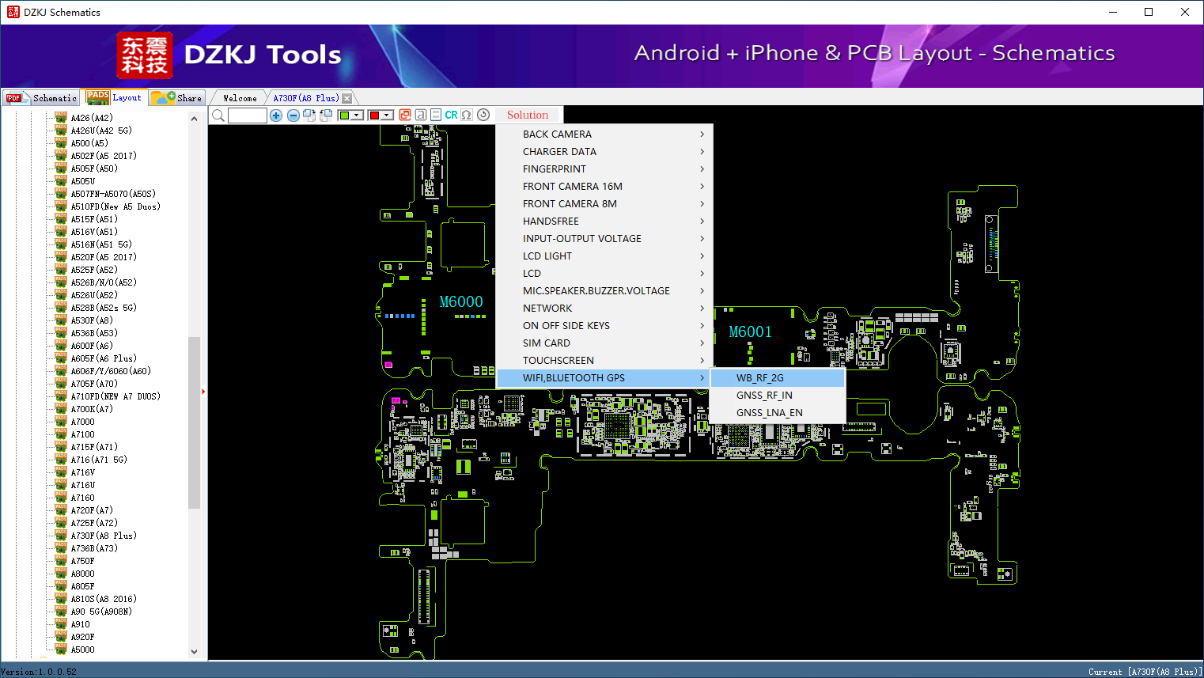
Task: Click the model list scroll up arrow
Action: click(194, 119)
